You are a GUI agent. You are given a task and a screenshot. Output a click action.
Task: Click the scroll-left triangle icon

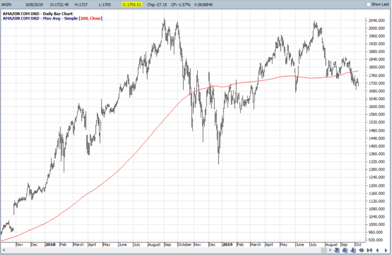tap(378, 250)
